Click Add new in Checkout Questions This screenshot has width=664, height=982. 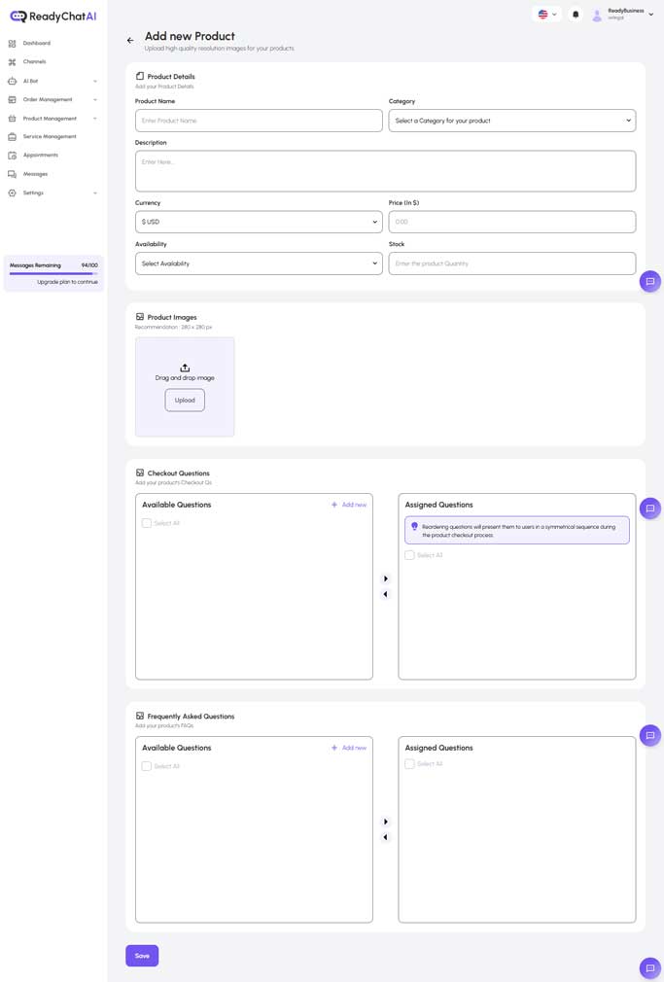[x=349, y=505]
